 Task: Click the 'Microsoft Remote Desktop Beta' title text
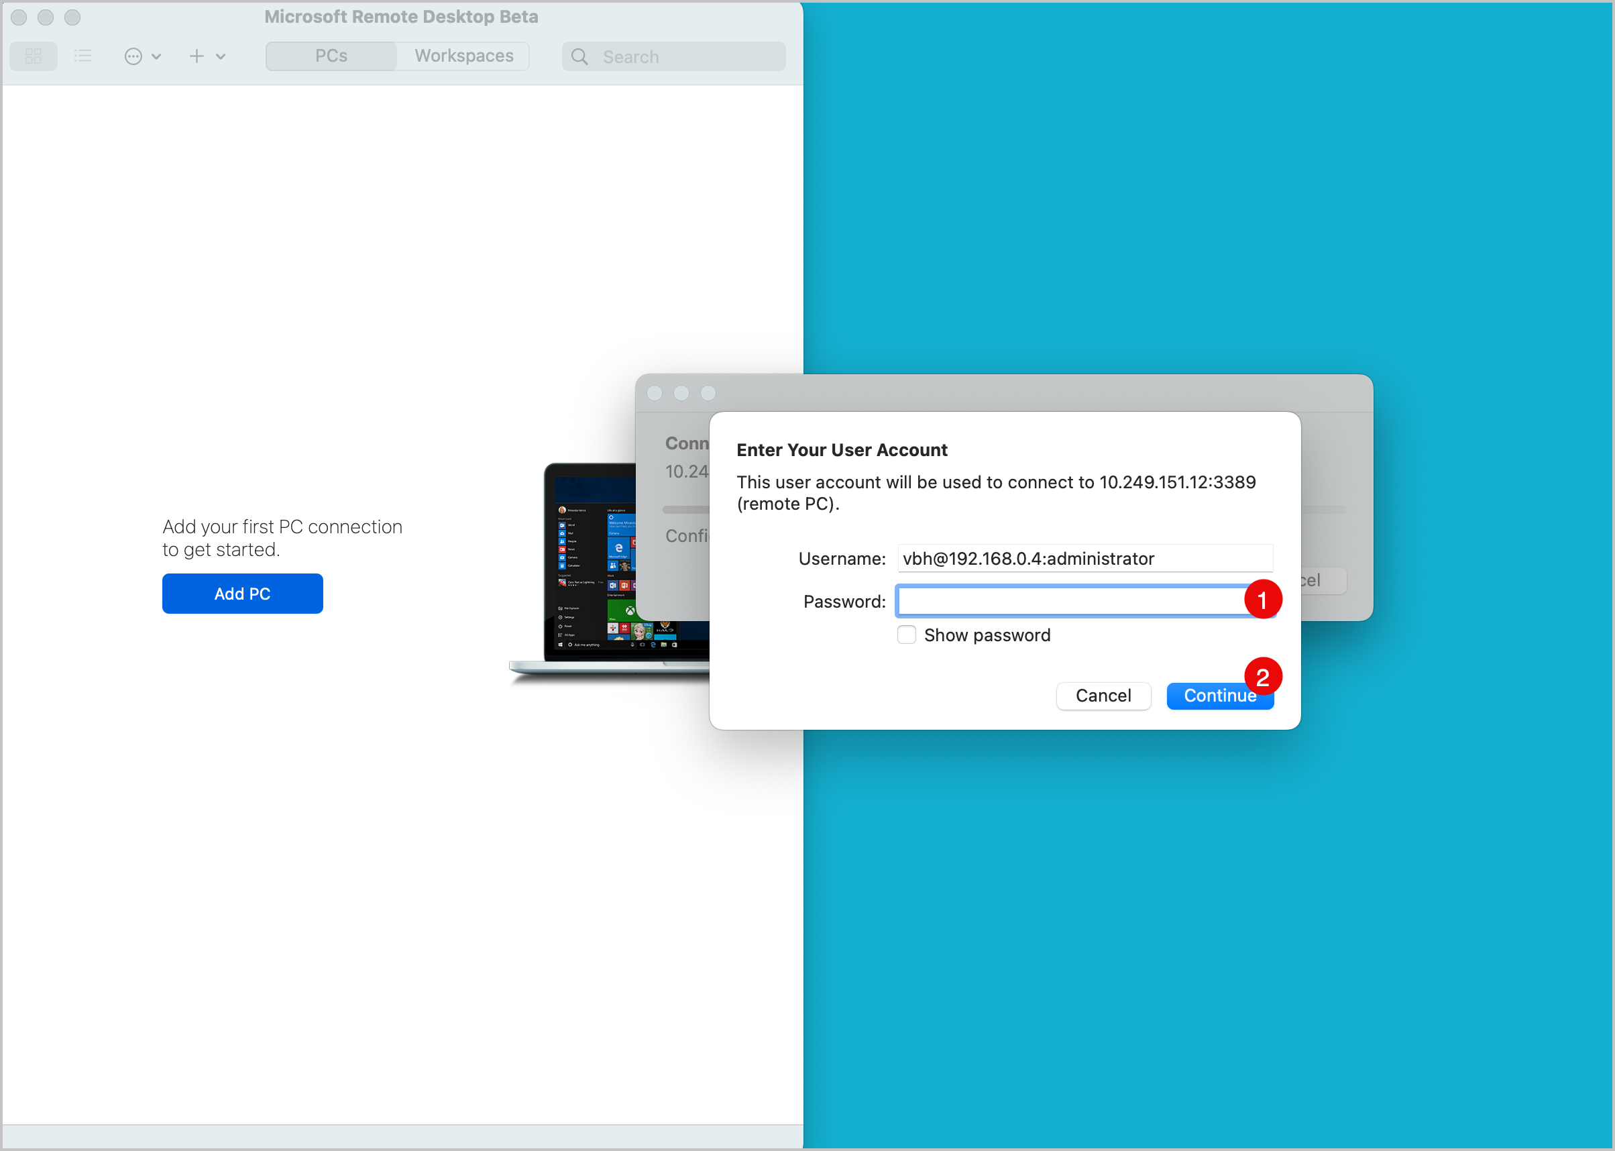(x=401, y=17)
